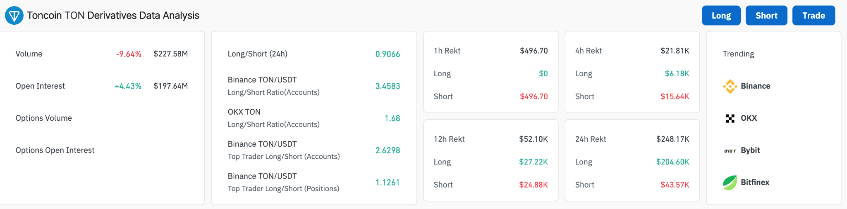Click the OKX logo icon
Viewport: 847px width, 209px height.
(x=730, y=118)
